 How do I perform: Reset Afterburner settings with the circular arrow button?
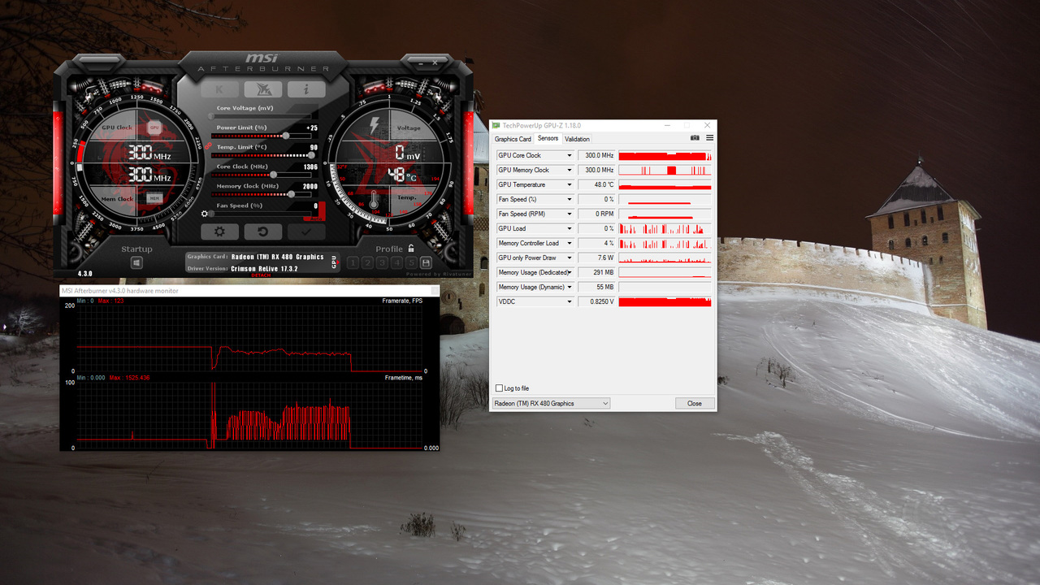[x=263, y=232]
